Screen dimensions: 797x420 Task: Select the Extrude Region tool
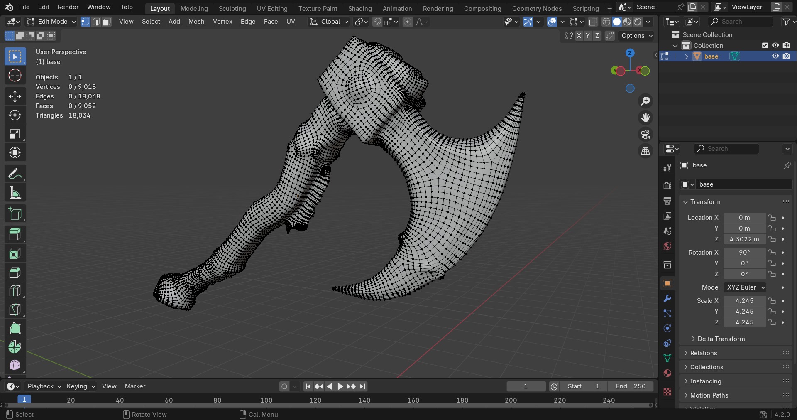(x=15, y=234)
